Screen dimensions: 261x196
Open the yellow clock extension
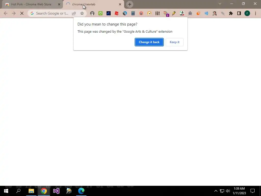[149, 13]
